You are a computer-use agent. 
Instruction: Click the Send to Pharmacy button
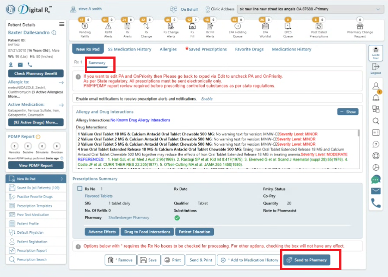pyautogui.click(x=307, y=260)
